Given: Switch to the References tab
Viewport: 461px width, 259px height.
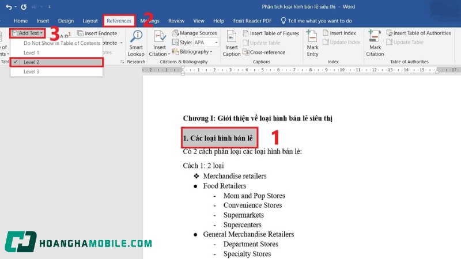Looking at the screenshot, I should point(119,21).
